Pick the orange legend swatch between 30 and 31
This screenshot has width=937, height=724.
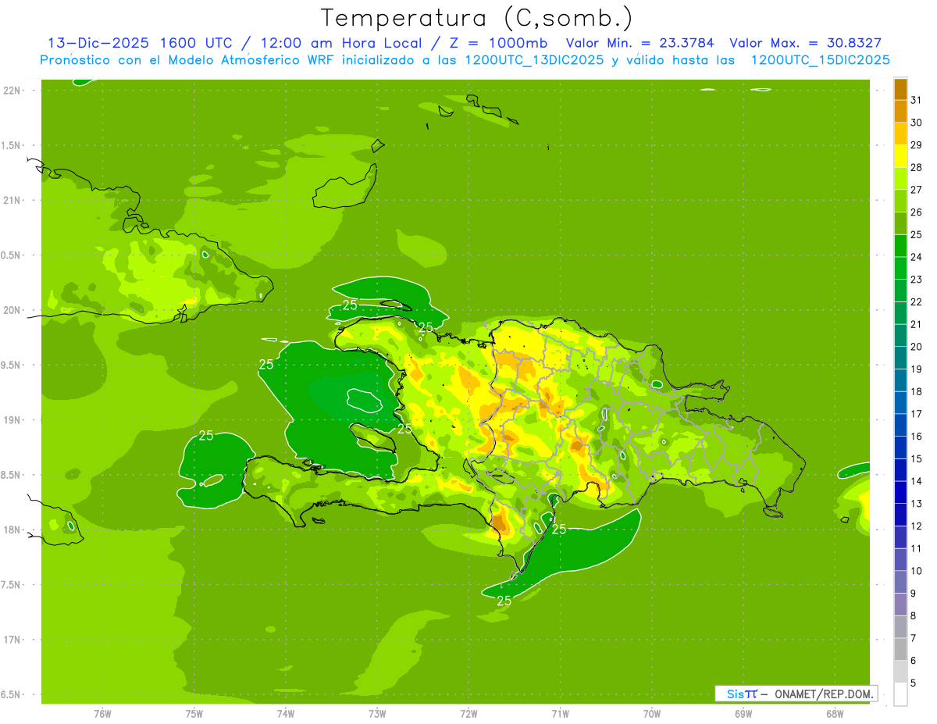pyautogui.click(x=900, y=112)
